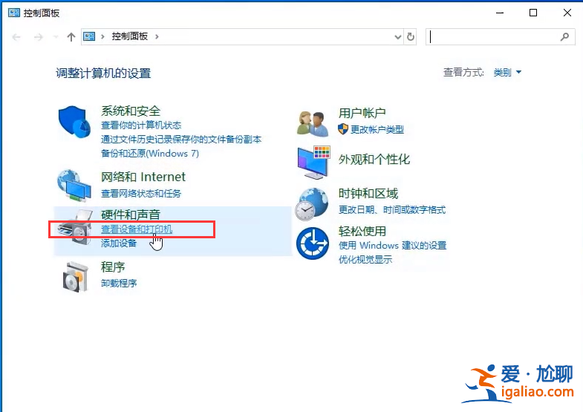Click 使用 Windows 建议的设置 link

392,246
